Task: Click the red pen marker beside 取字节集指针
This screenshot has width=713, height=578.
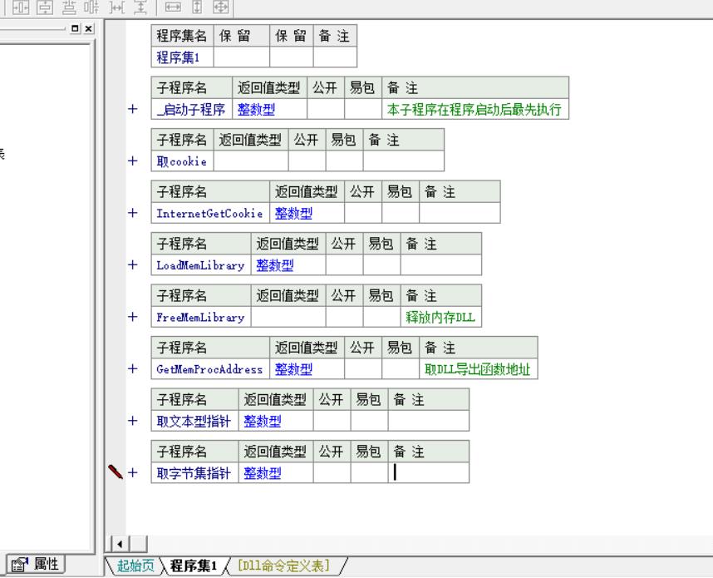Action: point(116,472)
